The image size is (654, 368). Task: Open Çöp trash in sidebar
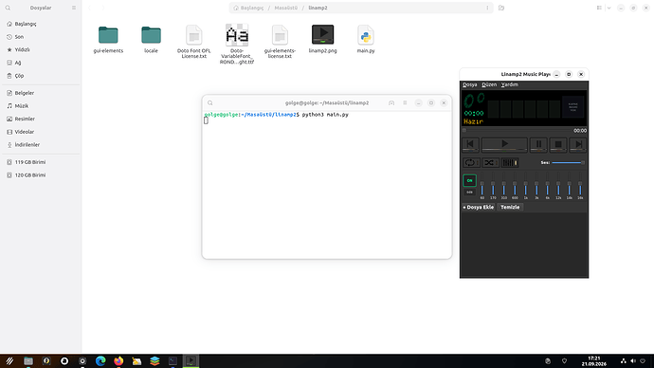click(41, 76)
